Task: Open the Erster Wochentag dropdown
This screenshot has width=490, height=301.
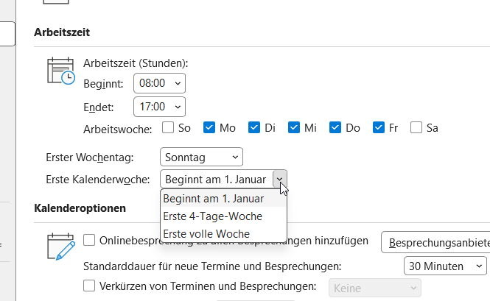Action: click(201, 157)
